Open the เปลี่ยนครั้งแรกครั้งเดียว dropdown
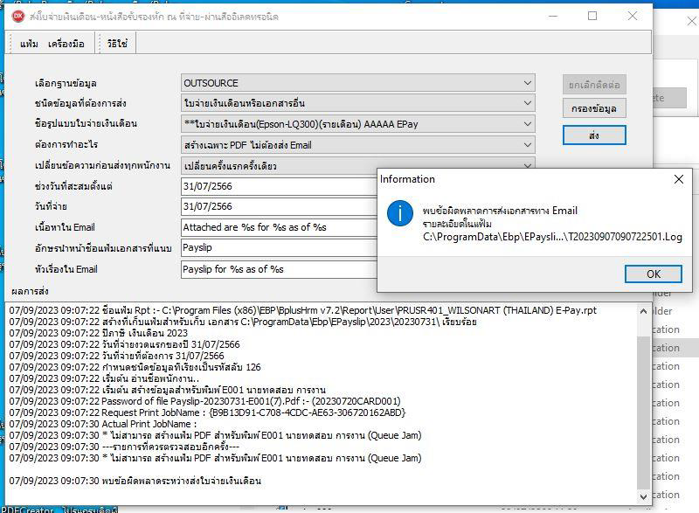This screenshot has height=513, width=699. click(x=528, y=165)
